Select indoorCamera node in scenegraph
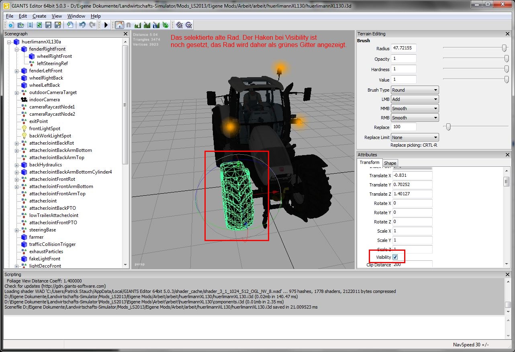This screenshot has height=352, width=515. point(44,100)
